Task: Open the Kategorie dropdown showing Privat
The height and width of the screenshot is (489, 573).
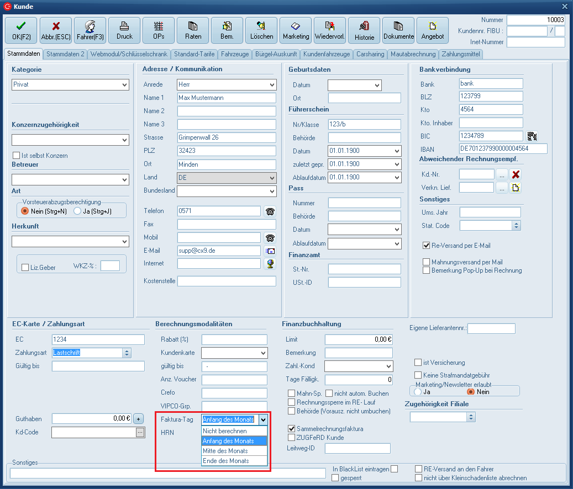Action: (124, 85)
